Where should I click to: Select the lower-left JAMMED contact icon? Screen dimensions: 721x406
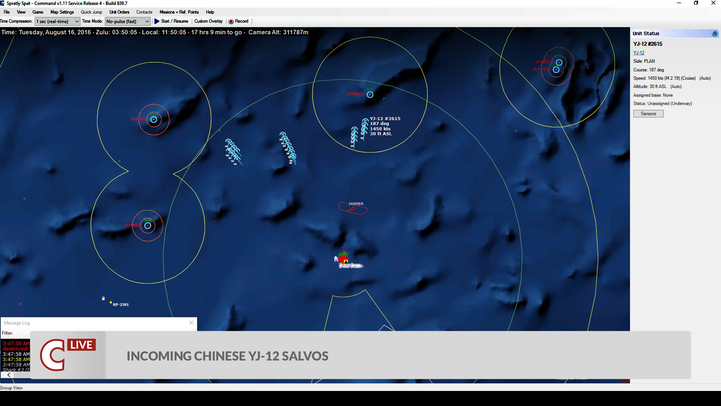point(148,226)
